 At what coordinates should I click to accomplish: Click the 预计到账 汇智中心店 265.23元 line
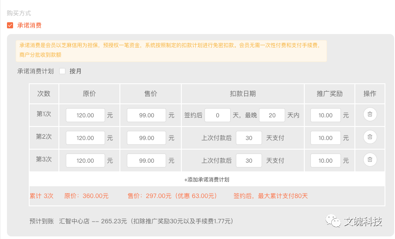click(x=131, y=221)
